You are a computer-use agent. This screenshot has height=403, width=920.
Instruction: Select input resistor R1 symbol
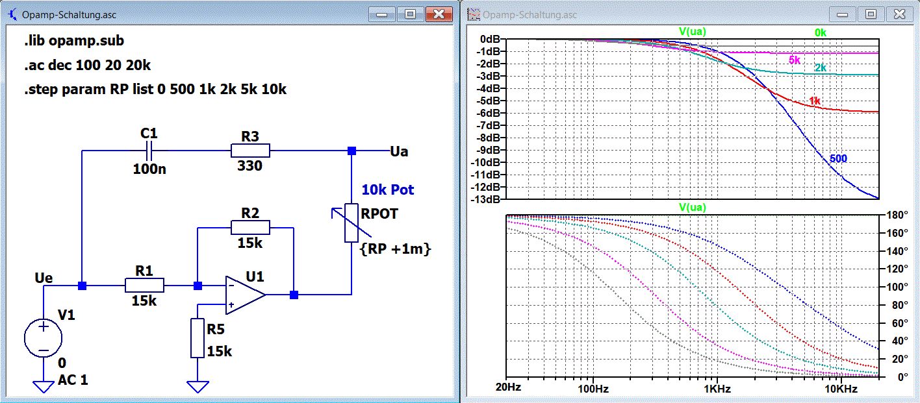[144, 286]
